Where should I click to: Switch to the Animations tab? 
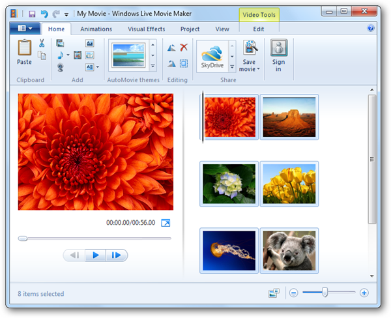[x=96, y=29]
